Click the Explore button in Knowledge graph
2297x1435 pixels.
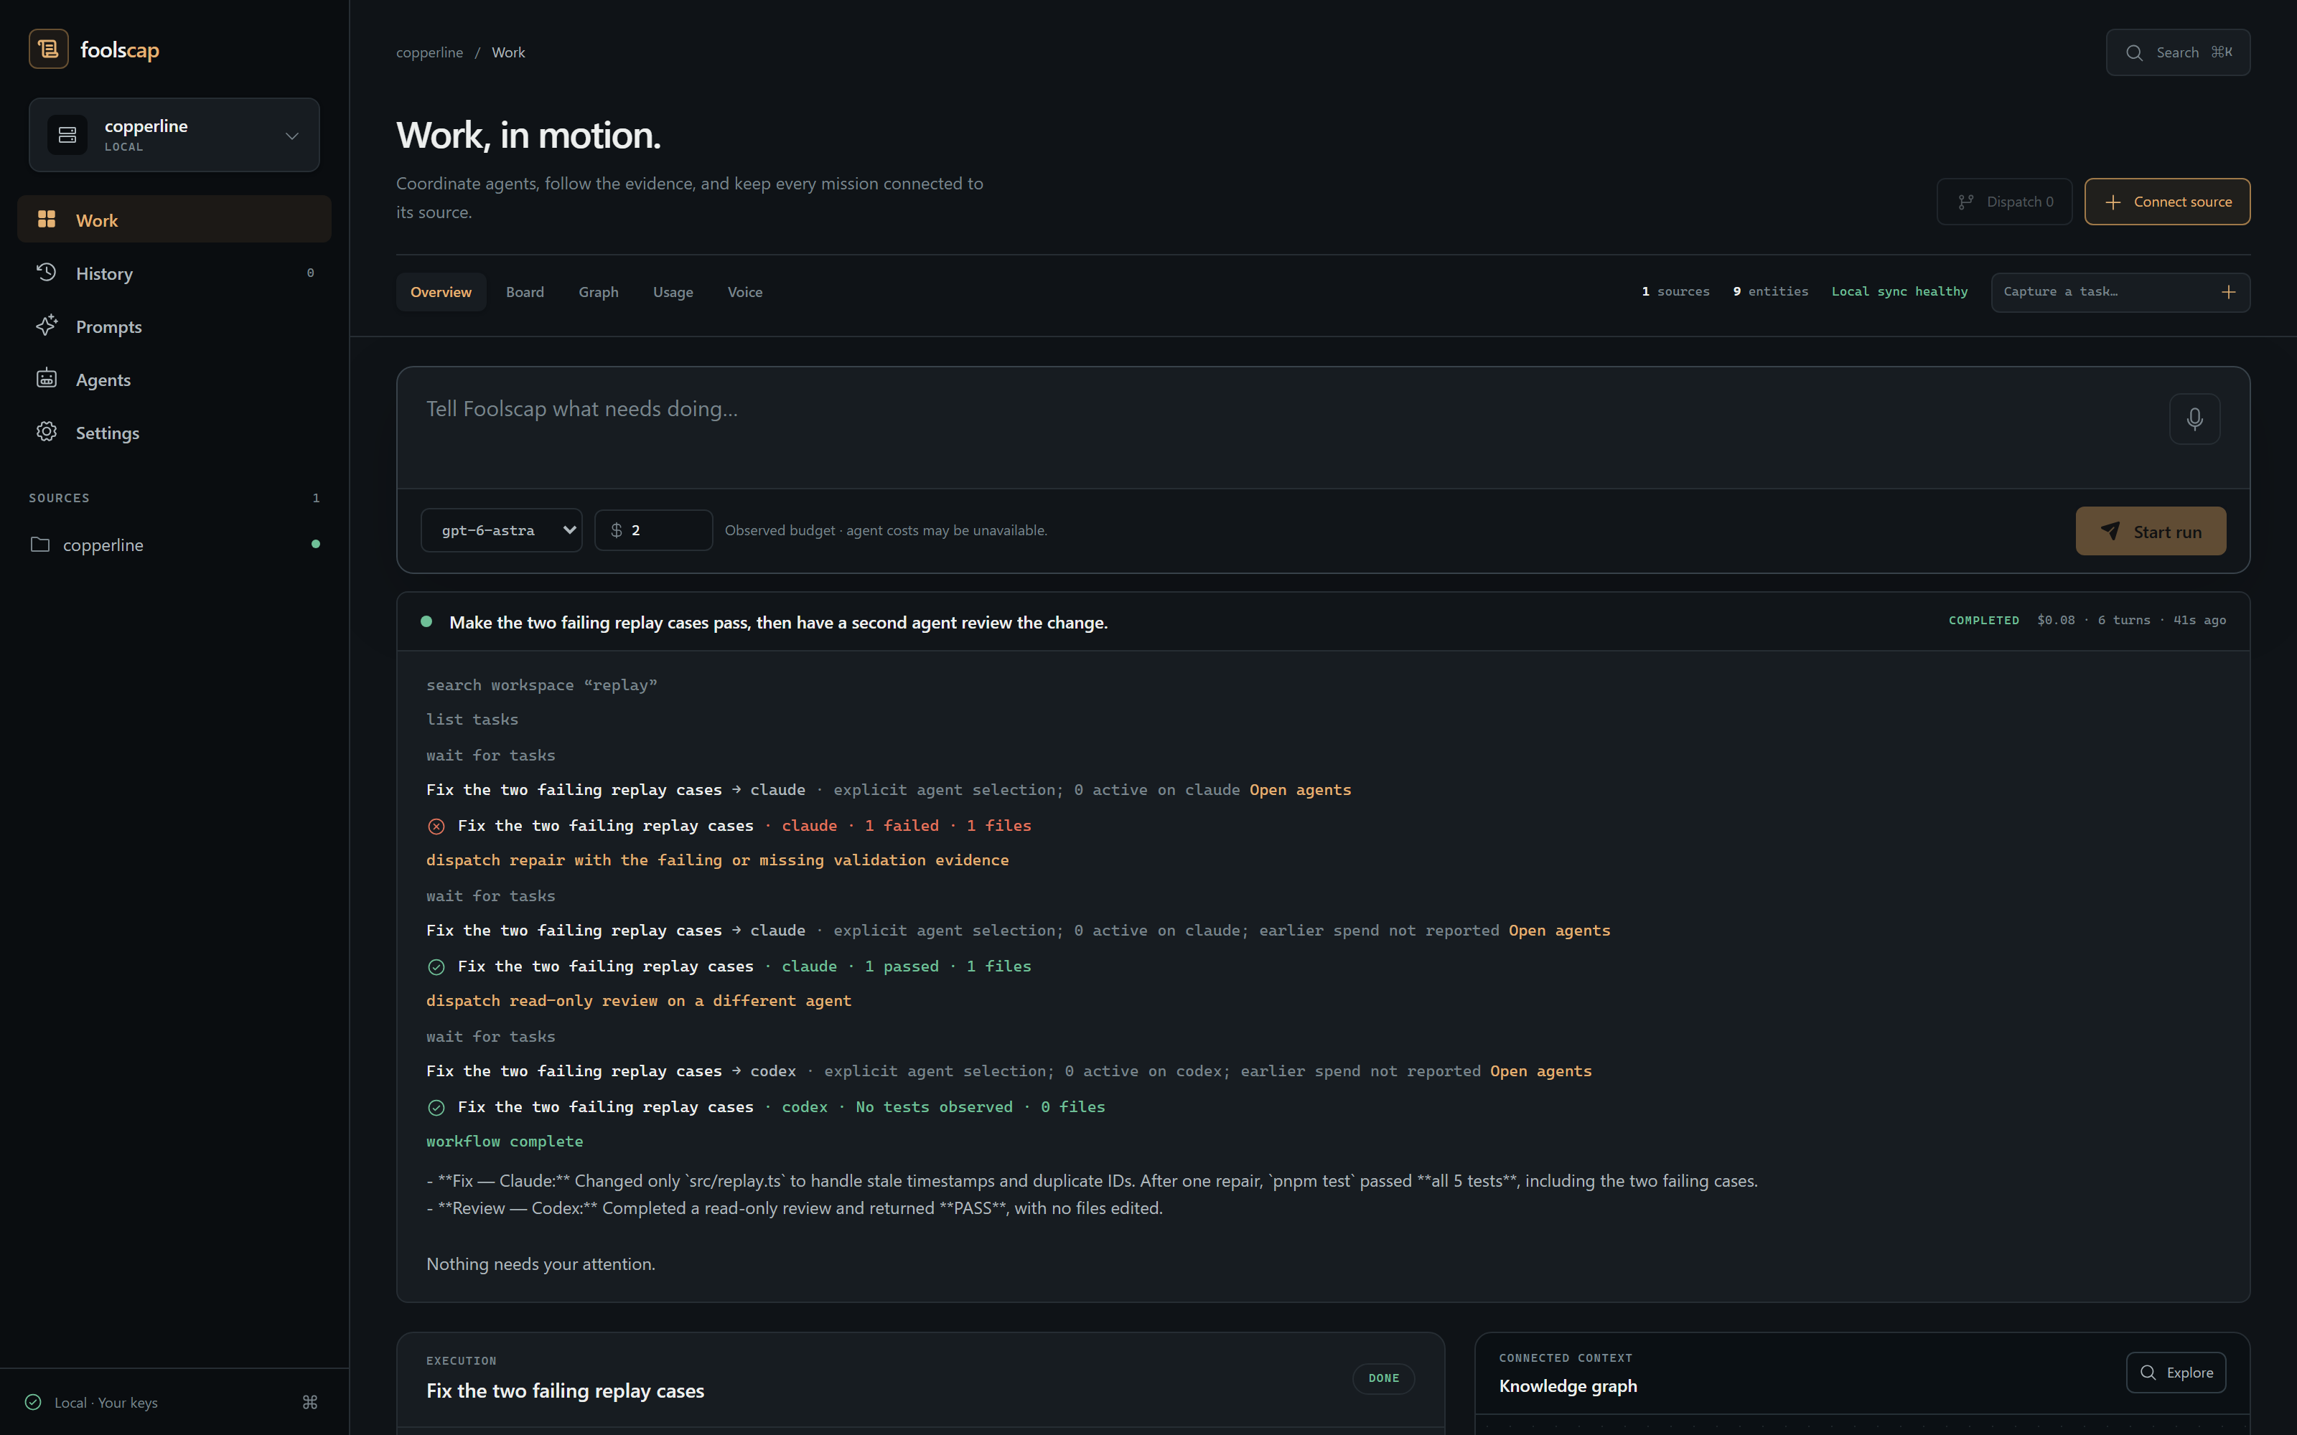coord(2176,1373)
